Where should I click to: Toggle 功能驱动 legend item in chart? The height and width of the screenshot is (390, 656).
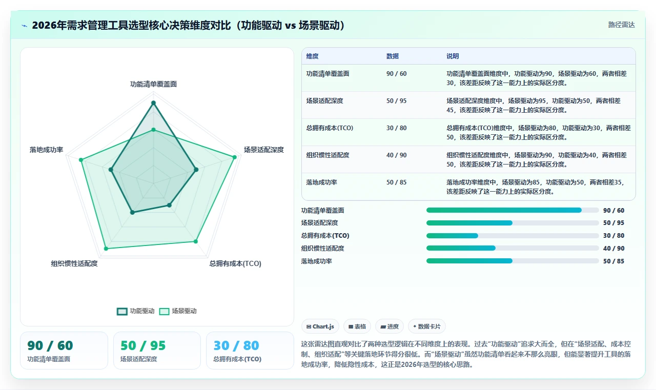tap(136, 311)
